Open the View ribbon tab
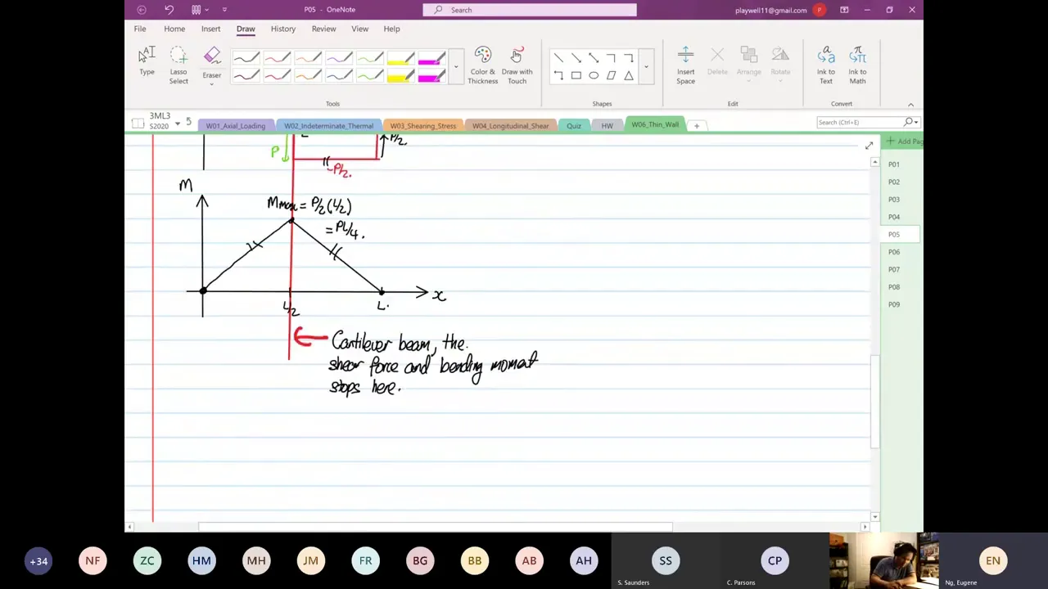Screen dimensions: 1048x589 (359, 29)
